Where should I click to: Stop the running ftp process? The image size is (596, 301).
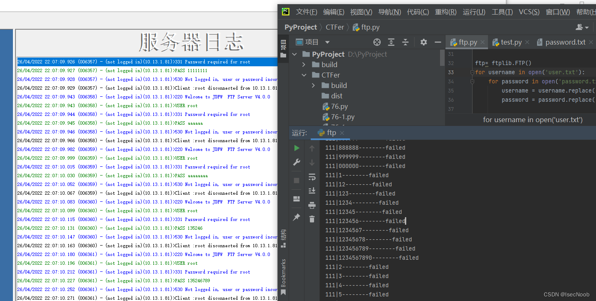pos(297,181)
